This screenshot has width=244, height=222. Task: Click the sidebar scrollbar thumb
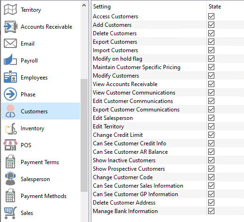pyautogui.click(x=84, y=135)
